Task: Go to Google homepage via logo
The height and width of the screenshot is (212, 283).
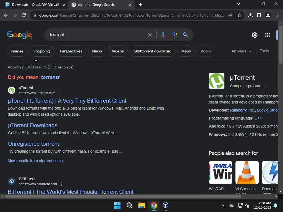Action: (19, 35)
